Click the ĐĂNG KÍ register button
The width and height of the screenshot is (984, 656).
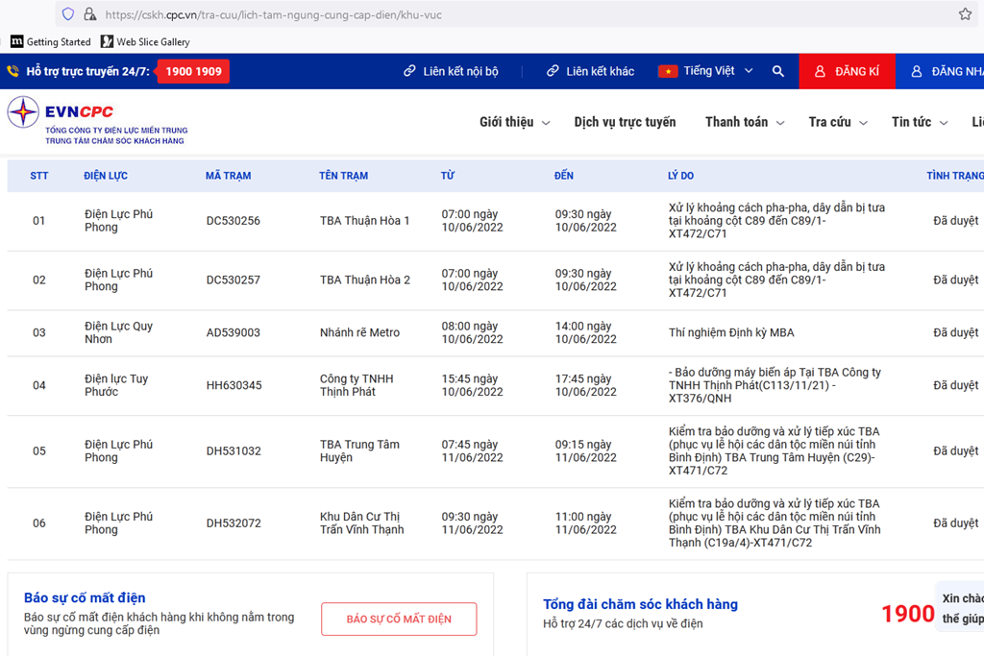coord(847,71)
